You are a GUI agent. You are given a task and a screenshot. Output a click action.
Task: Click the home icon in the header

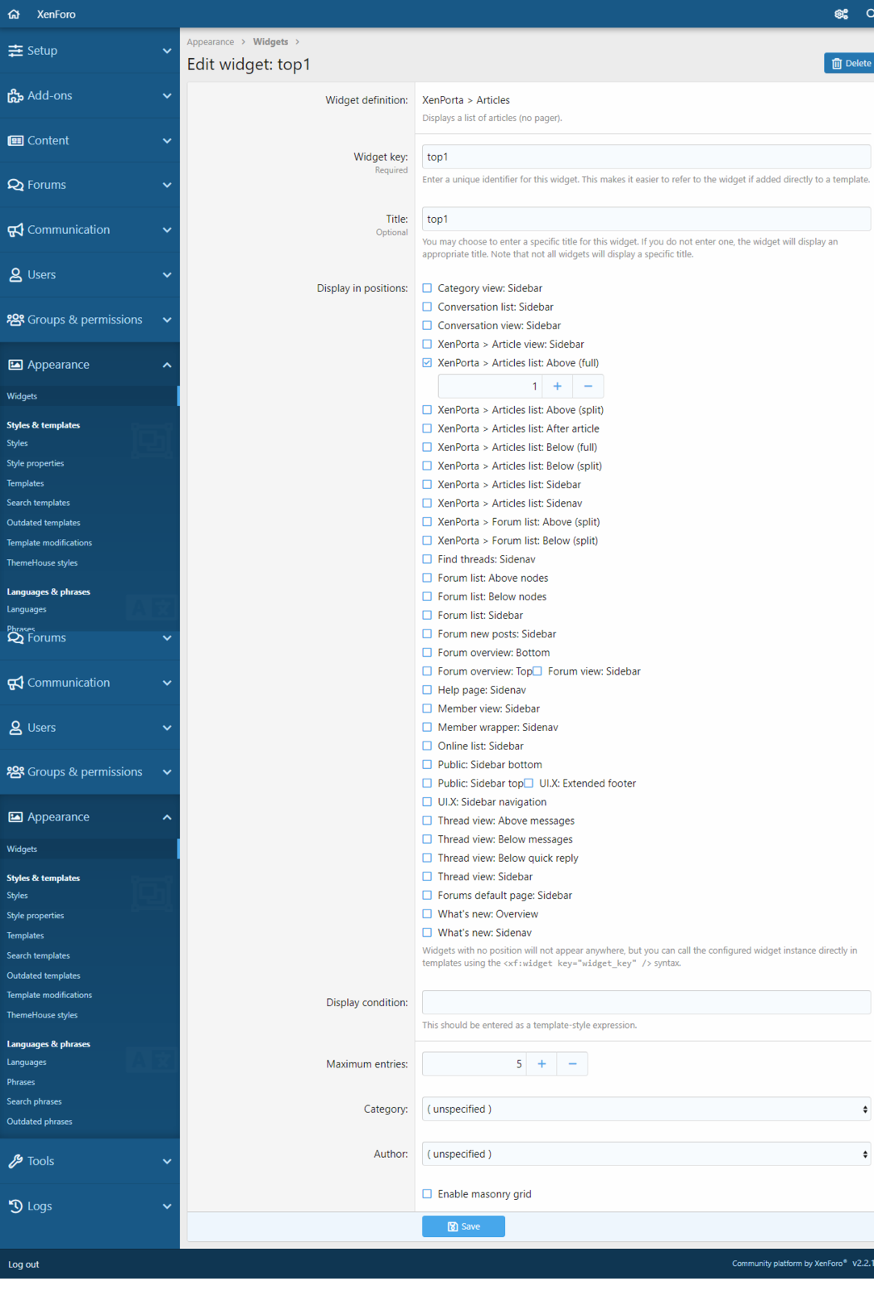[14, 14]
